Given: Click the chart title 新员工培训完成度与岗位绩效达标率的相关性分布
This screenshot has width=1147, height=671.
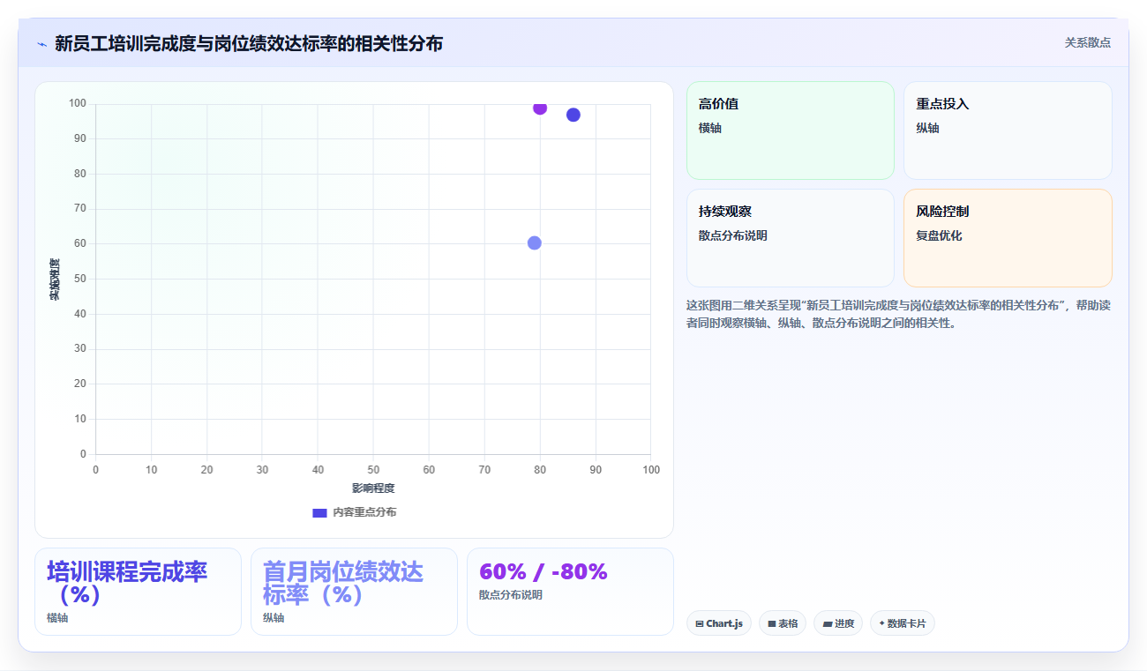Looking at the screenshot, I should (249, 43).
